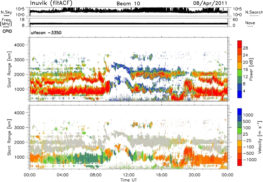Image resolution: width=263 pixels, height=182 pixels.
Task: Click the frequency trace panel
Action: pyautogui.click(x=129, y=22)
